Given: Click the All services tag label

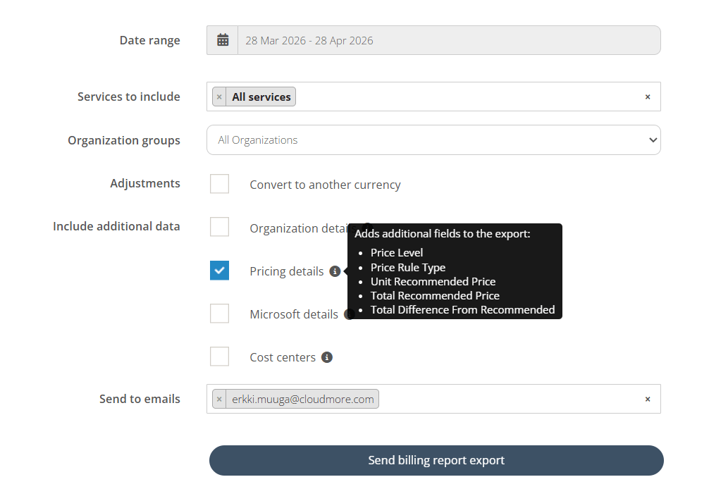Looking at the screenshot, I should coord(261,97).
